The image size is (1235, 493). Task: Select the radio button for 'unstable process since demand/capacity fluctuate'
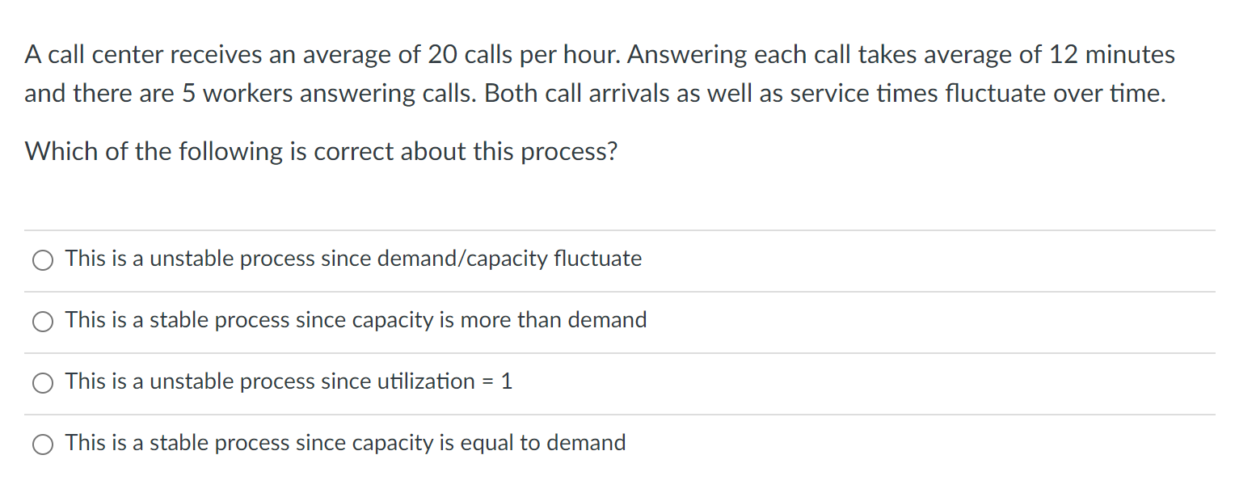tap(43, 260)
